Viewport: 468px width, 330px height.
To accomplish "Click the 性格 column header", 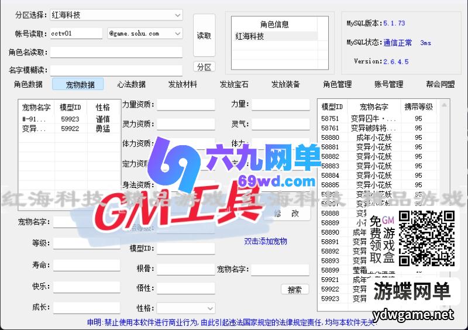I will (x=103, y=107).
